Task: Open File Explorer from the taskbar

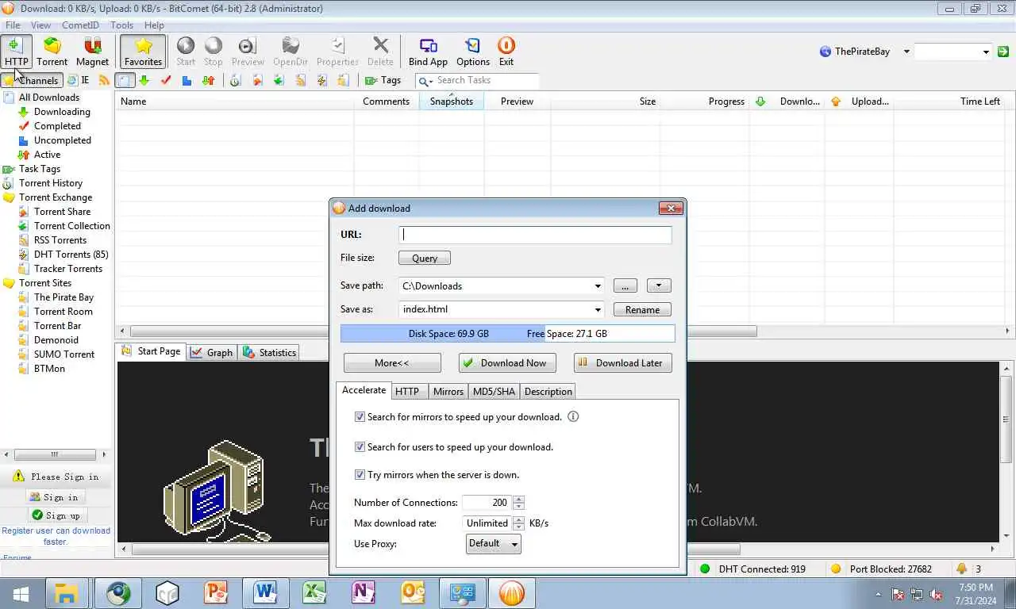Action: pyautogui.click(x=66, y=592)
